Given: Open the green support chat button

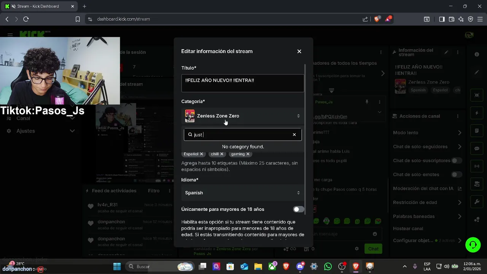Looking at the screenshot, I should tap(473, 244).
